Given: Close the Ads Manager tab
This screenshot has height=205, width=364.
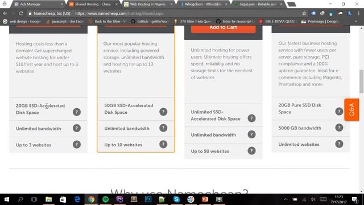Looking at the screenshot, I should coord(62,4).
